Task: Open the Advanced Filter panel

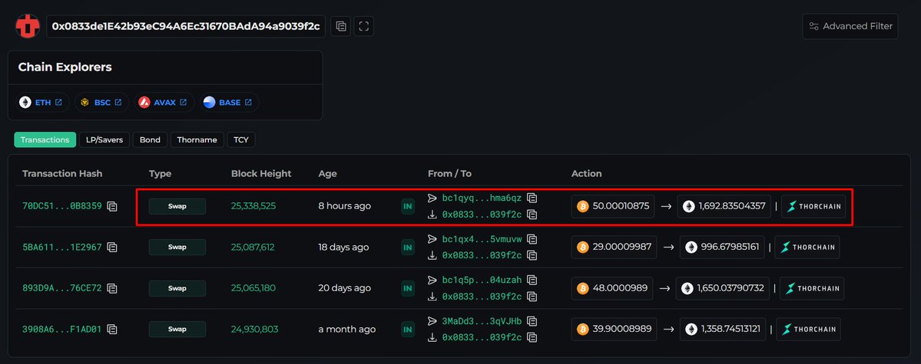Action: coord(850,26)
